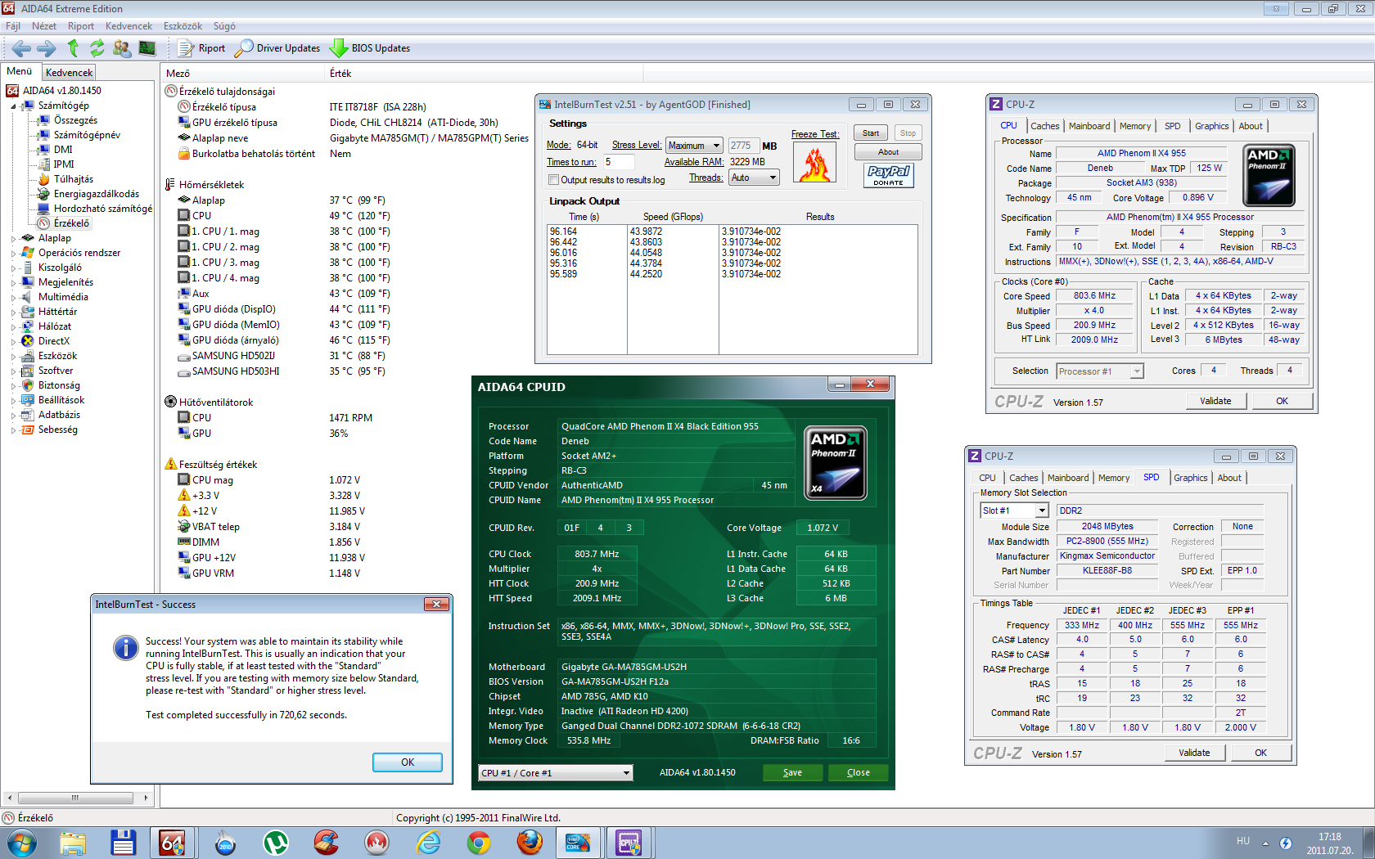Click Save in AIDA64 CPUID window
The image size is (1375, 859).
[792, 773]
